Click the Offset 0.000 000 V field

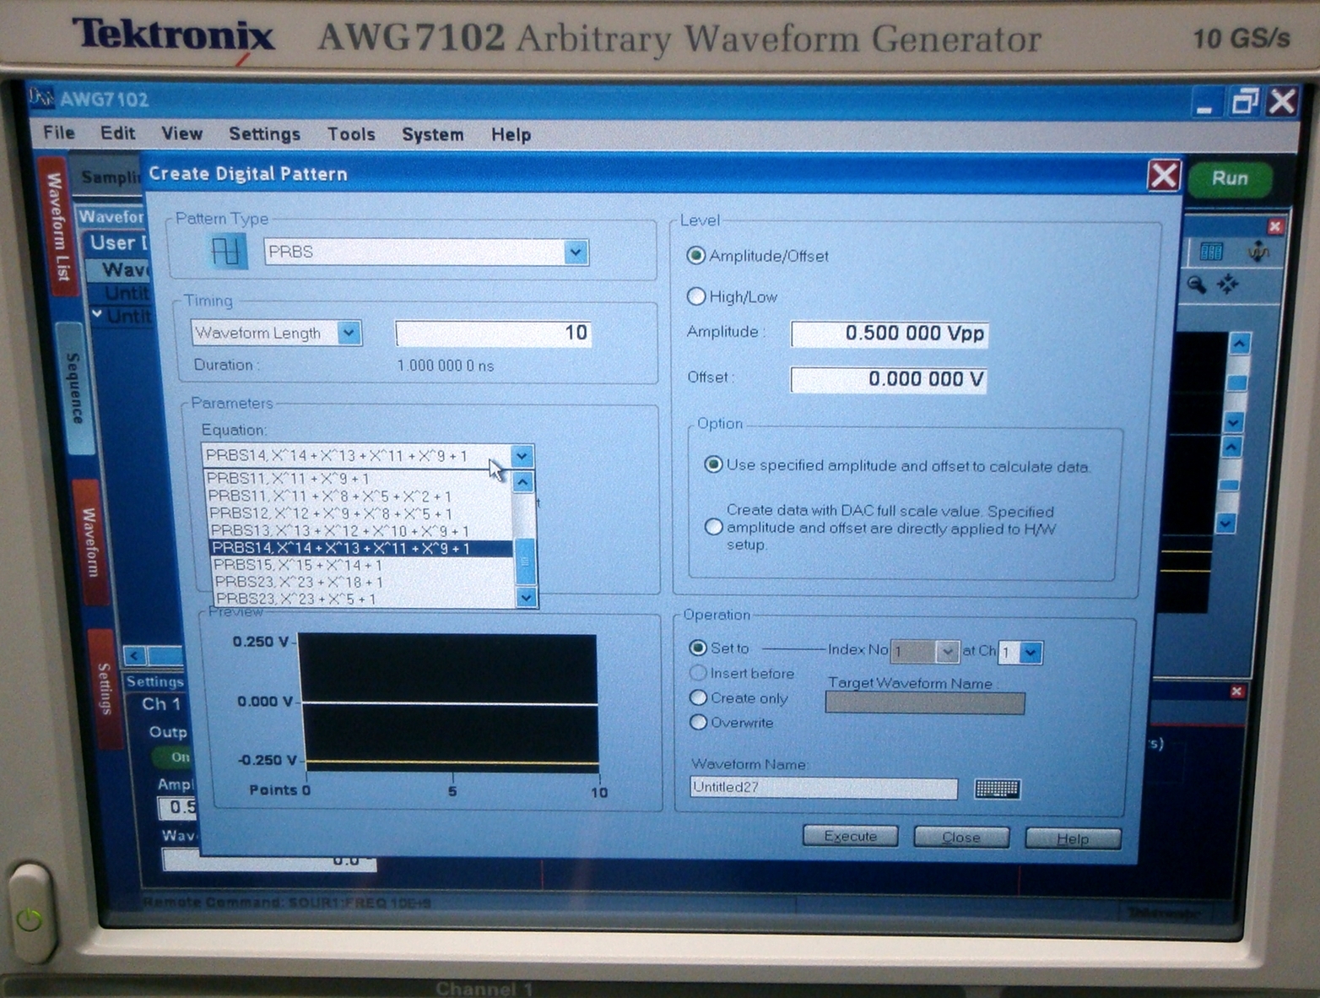[889, 379]
